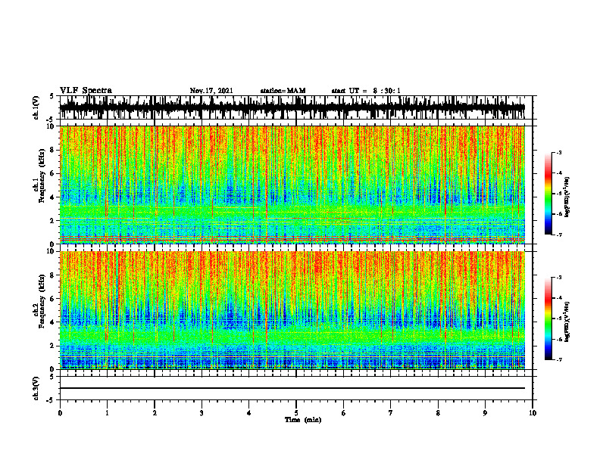This screenshot has height=463, width=600.
Task: Click the time axis tick label "8"
Action: 438,413
